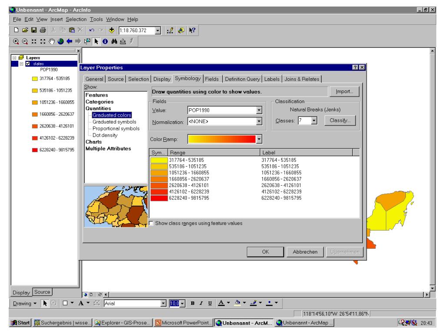This screenshot has height=334, width=445.
Task: Toggle bold text in Drawing toolbar
Action: 193,303
